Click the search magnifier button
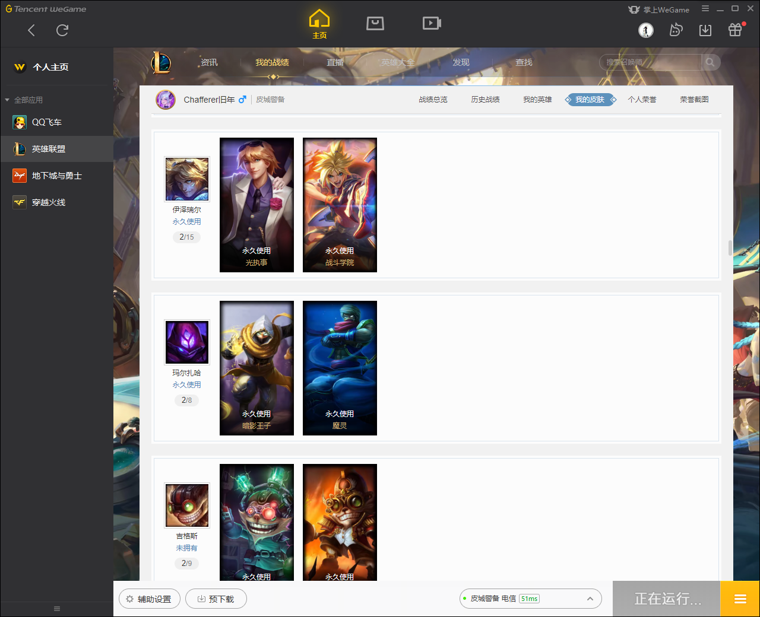The width and height of the screenshot is (760, 617). pyautogui.click(x=711, y=62)
